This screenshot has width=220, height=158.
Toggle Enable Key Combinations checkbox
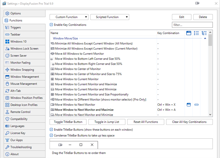tap(51, 25)
